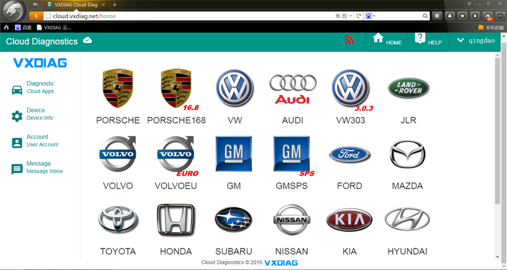Select the Ford oval logo
507x270 pixels.
point(350,154)
